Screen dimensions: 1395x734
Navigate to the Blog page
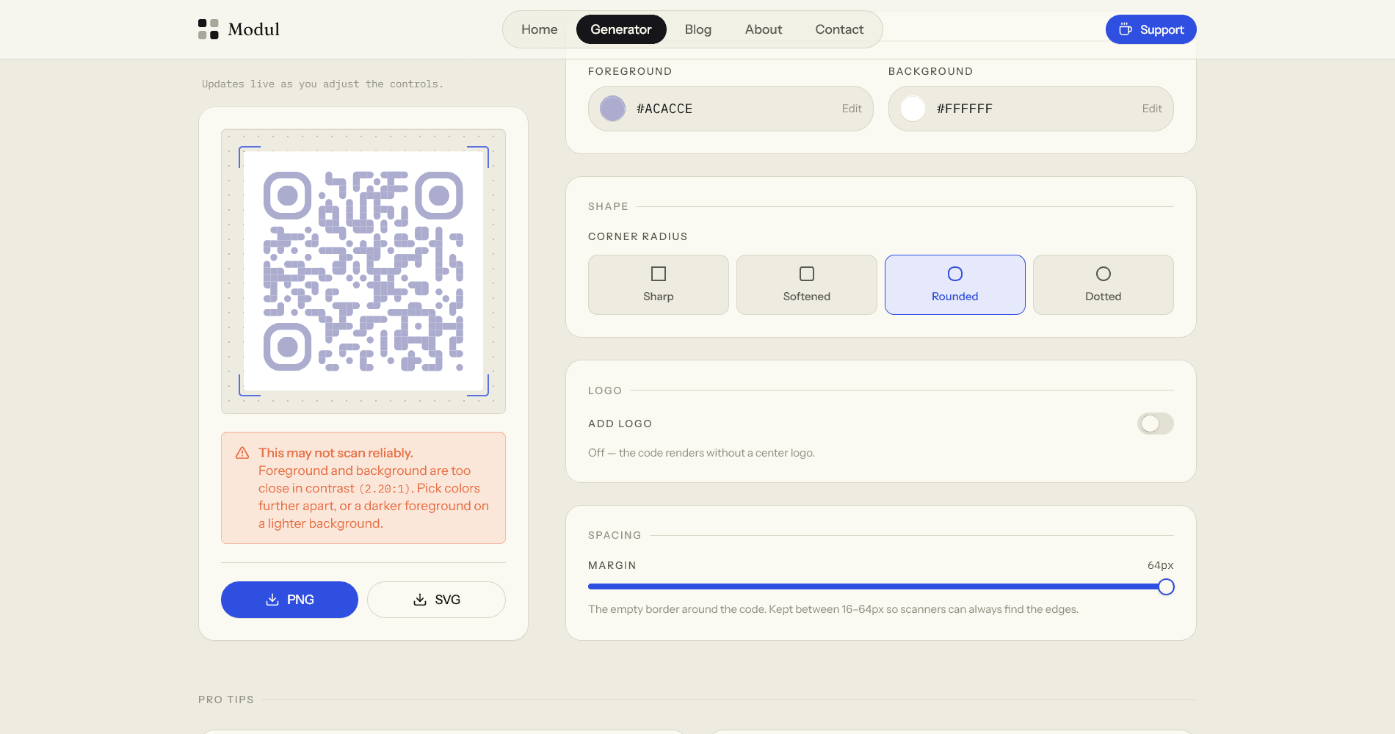point(698,29)
